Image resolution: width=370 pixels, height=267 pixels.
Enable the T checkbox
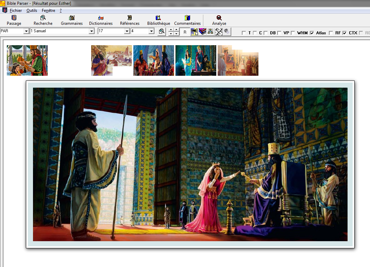tap(244, 33)
